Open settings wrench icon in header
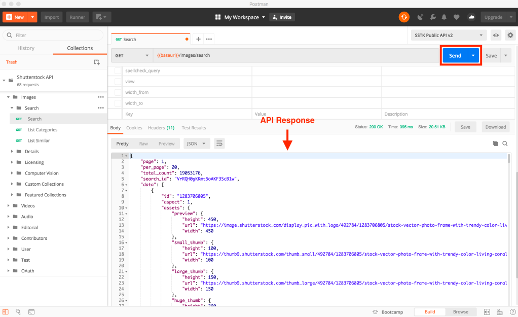This screenshot has height=317, width=518. pyautogui.click(x=432, y=17)
